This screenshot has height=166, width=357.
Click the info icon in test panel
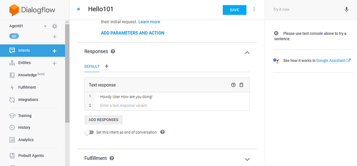pyautogui.click(x=276, y=33)
